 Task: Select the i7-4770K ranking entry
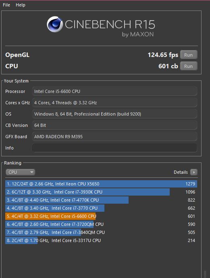101,200
